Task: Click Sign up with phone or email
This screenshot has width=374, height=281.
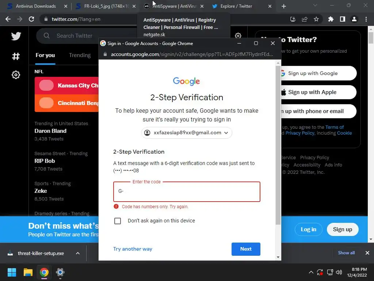Action: point(318,111)
